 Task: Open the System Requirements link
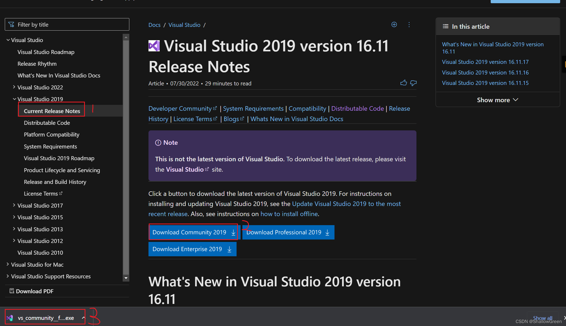[x=253, y=109]
